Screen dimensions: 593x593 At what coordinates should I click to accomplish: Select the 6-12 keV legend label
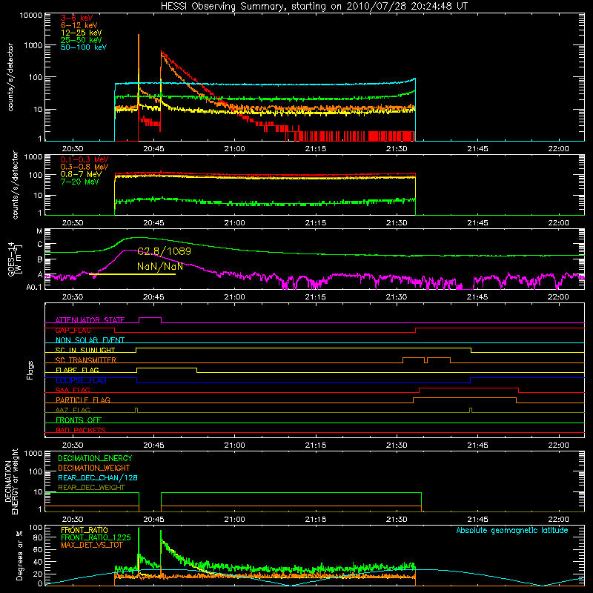(x=79, y=25)
